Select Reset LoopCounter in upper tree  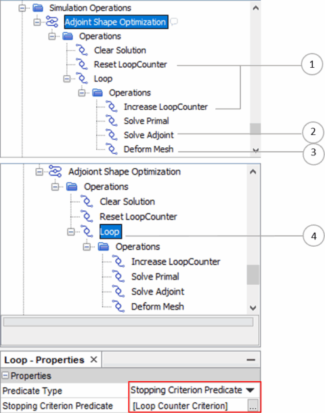(131, 64)
